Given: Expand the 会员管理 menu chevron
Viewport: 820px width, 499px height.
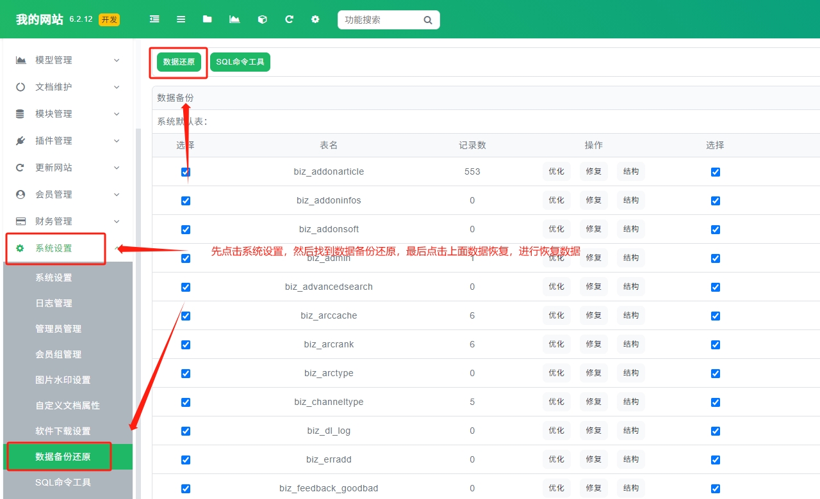Looking at the screenshot, I should [x=117, y=194].
